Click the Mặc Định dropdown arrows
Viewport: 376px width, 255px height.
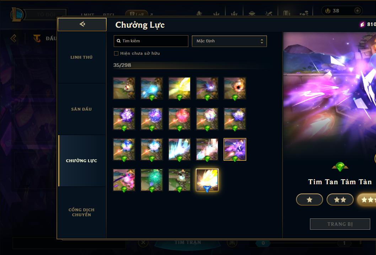[x=262, y=41]
